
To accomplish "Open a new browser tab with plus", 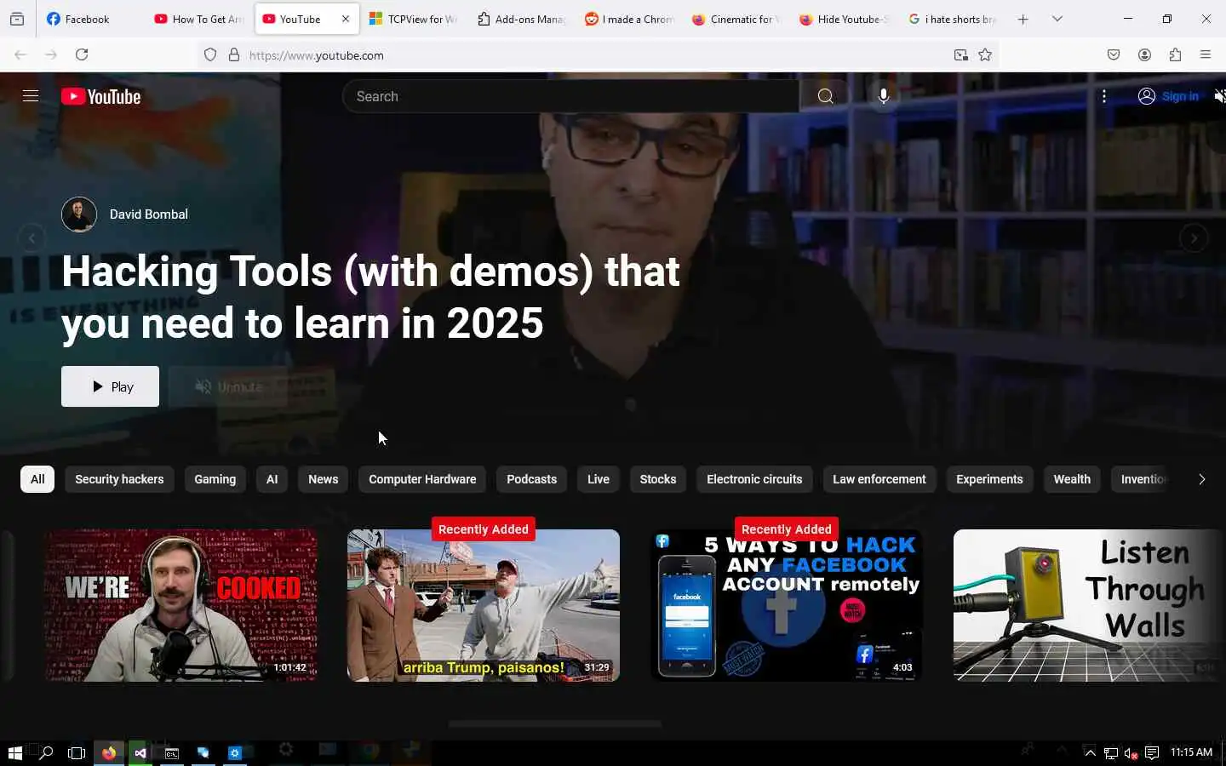I will click(x=1023, y=19).
